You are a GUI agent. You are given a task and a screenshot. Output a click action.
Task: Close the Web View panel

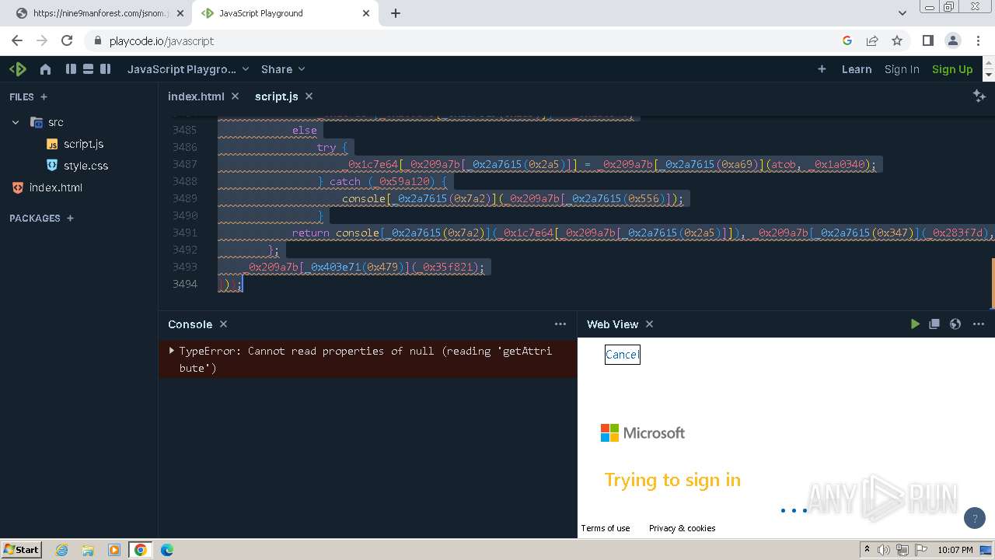pyautogui.click(x=650, y=324)
